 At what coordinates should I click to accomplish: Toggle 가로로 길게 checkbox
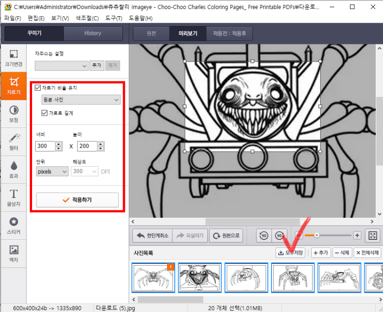click(x=45, y=113)
